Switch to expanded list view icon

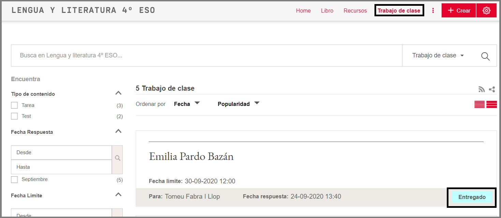coord(491,105)
